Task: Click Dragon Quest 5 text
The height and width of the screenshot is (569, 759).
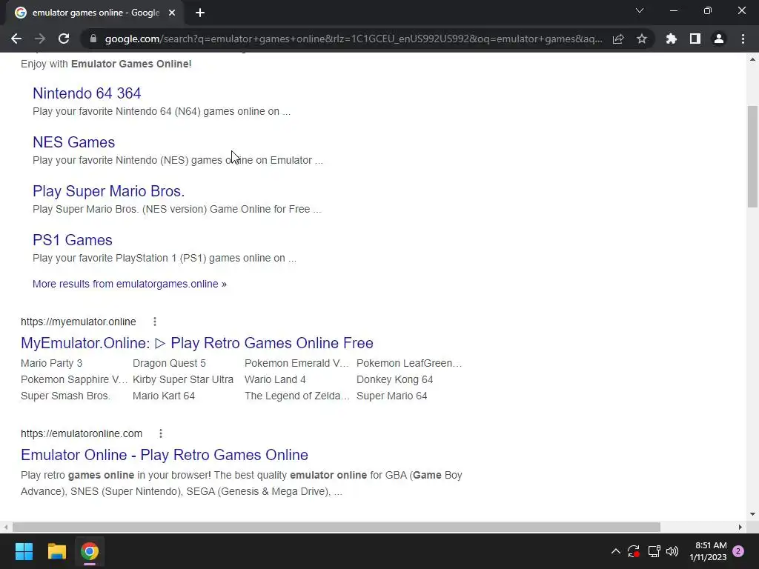Action: click(170, 363)
